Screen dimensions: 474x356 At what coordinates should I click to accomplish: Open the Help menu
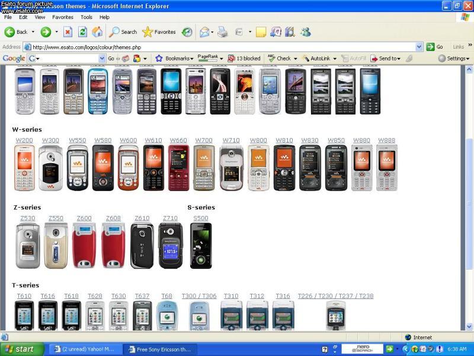pyautogui.click(x=104, y=17)
